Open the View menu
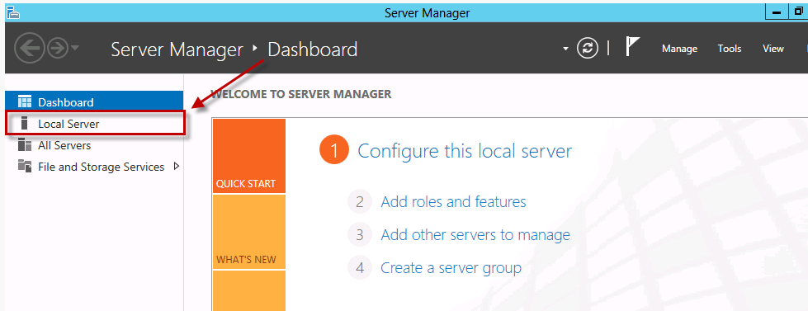The height and width of the screenshot is (311, 808). [x=773, y=49]
